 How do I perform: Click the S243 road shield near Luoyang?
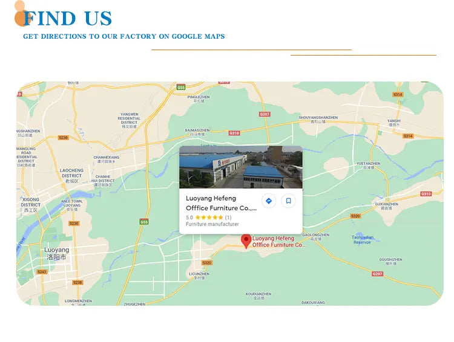pos(42,272)
